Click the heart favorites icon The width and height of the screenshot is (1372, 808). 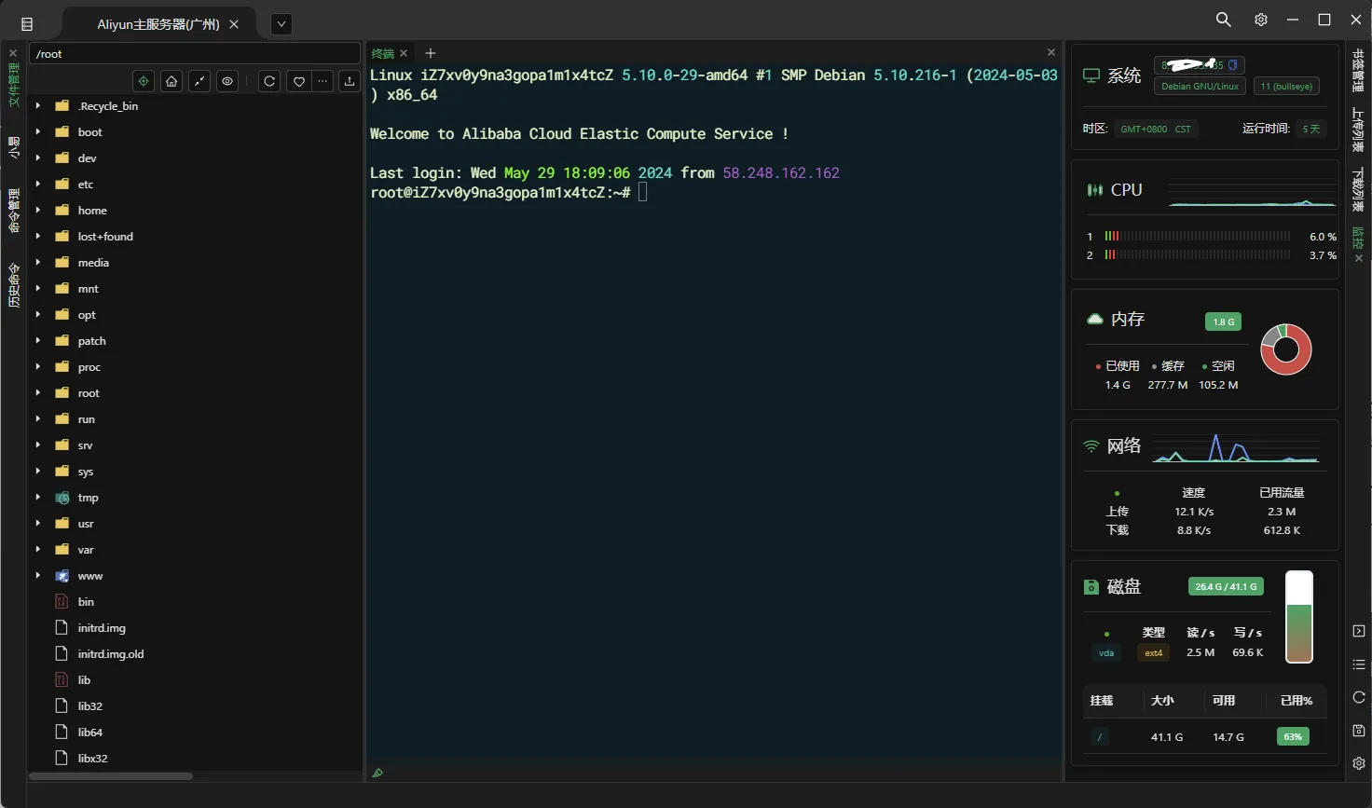[x=298, y=81]
